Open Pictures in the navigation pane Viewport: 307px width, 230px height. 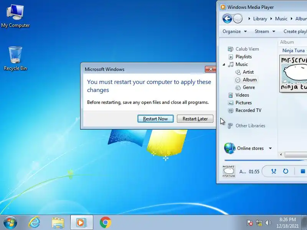pyautogui.click(x=244, y=103)
